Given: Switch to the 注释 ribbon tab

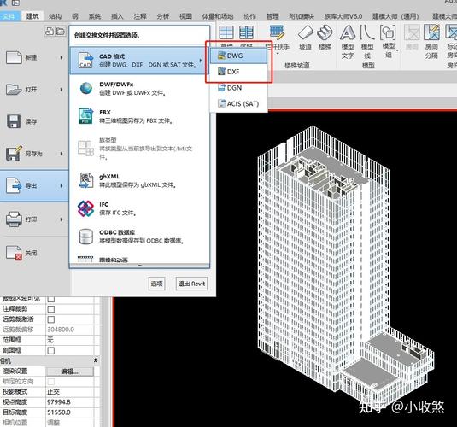Looking at the screenshot, I should 140,16.
